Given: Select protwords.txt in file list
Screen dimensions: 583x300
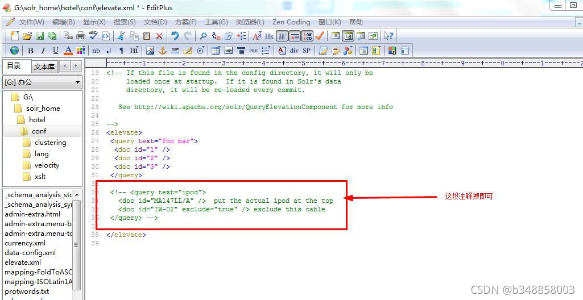Looking at the screenshot, I should point(27,291).
